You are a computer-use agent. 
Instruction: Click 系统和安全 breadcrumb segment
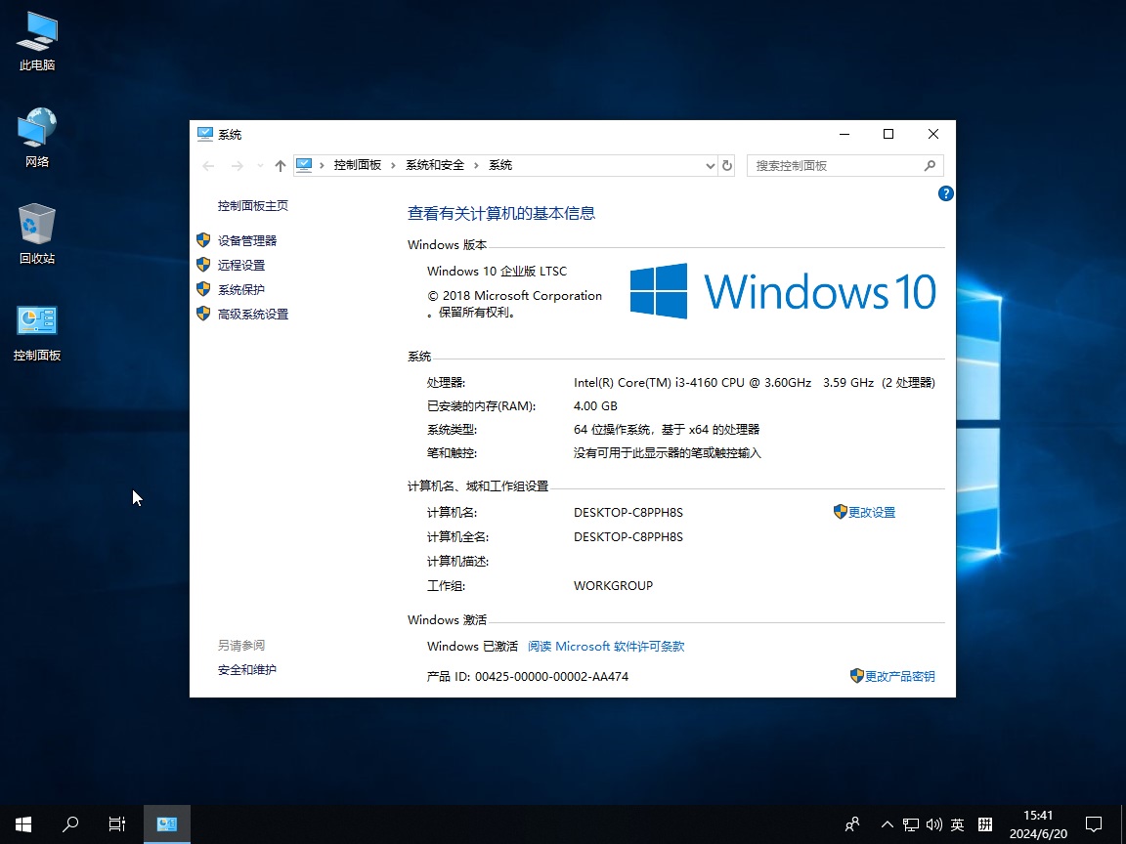click(x=435, y=165)
